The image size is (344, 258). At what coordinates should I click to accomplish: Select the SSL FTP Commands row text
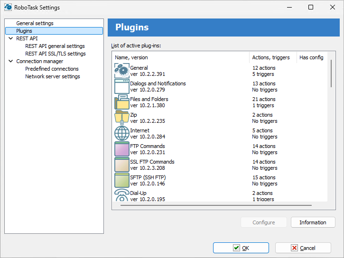pos(152,162)
